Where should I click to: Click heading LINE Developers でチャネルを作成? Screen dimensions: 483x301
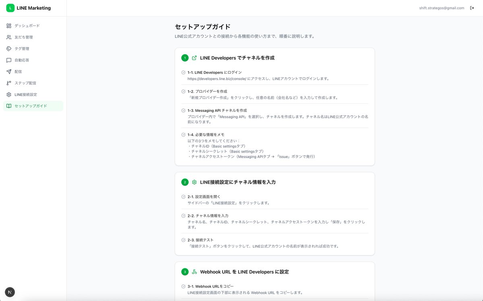(x=237, y=58)
